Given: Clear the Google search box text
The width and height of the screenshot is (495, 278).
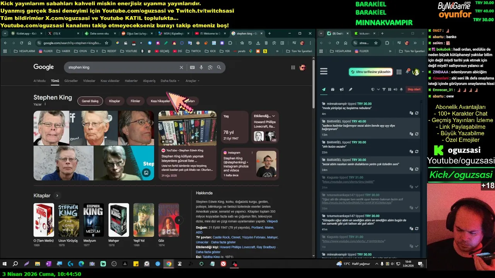Looking at the screenshot, I should pyautogui.click(x=181, y=67).
